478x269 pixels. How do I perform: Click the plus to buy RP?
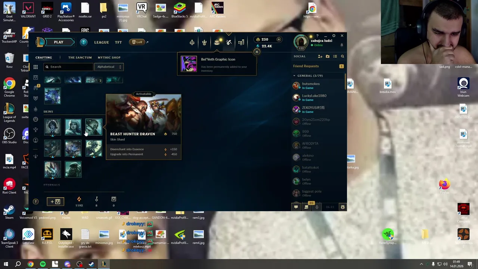point(279,39)
